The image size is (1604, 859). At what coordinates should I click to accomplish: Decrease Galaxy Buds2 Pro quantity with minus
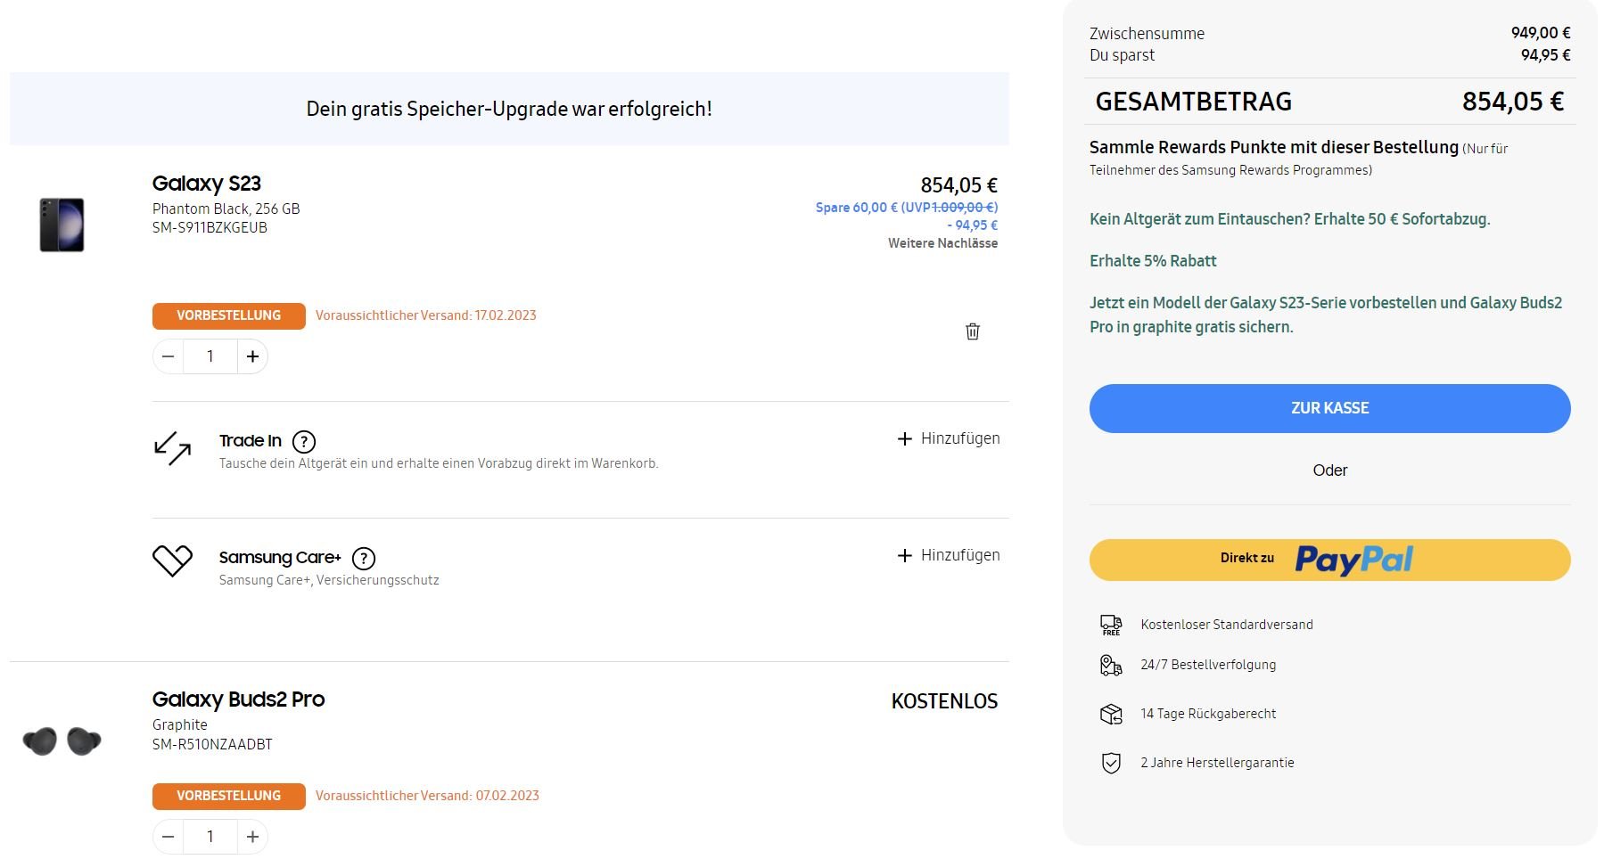click(x=168, y=837)
